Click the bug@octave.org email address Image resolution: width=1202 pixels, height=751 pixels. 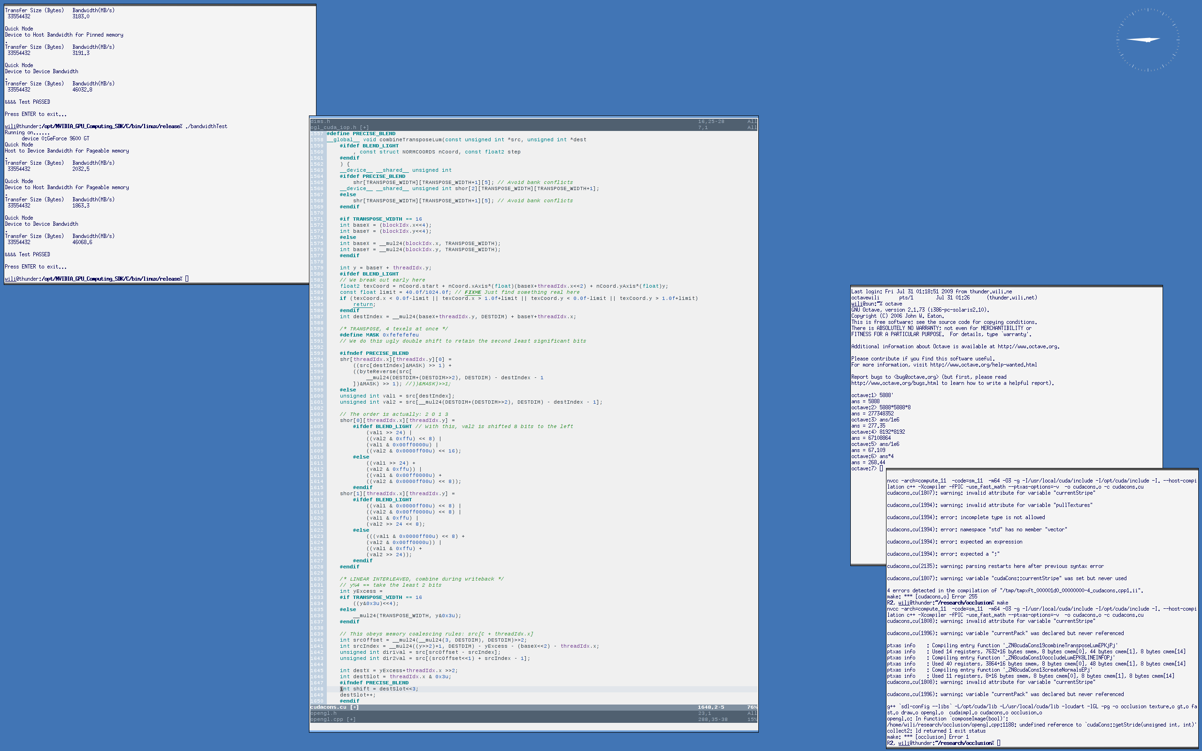pyautogui.click(x=917, y=377)
